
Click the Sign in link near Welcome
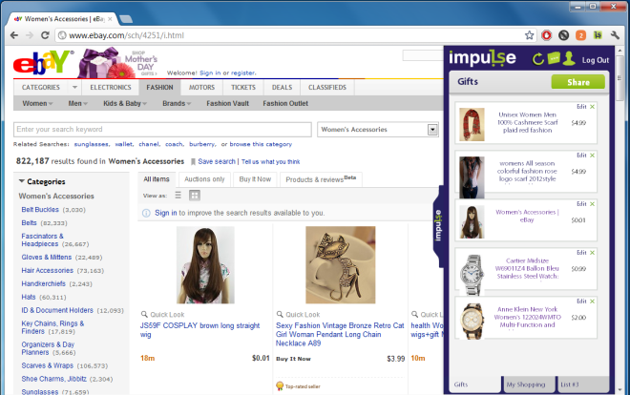210,73
